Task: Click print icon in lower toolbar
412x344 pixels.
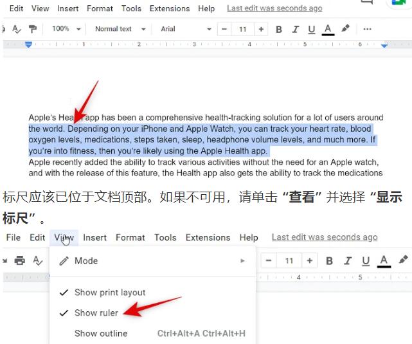Action: [x=20, y=260]
